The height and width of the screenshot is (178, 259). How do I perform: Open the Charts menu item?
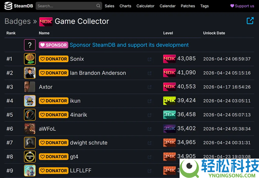125,6
